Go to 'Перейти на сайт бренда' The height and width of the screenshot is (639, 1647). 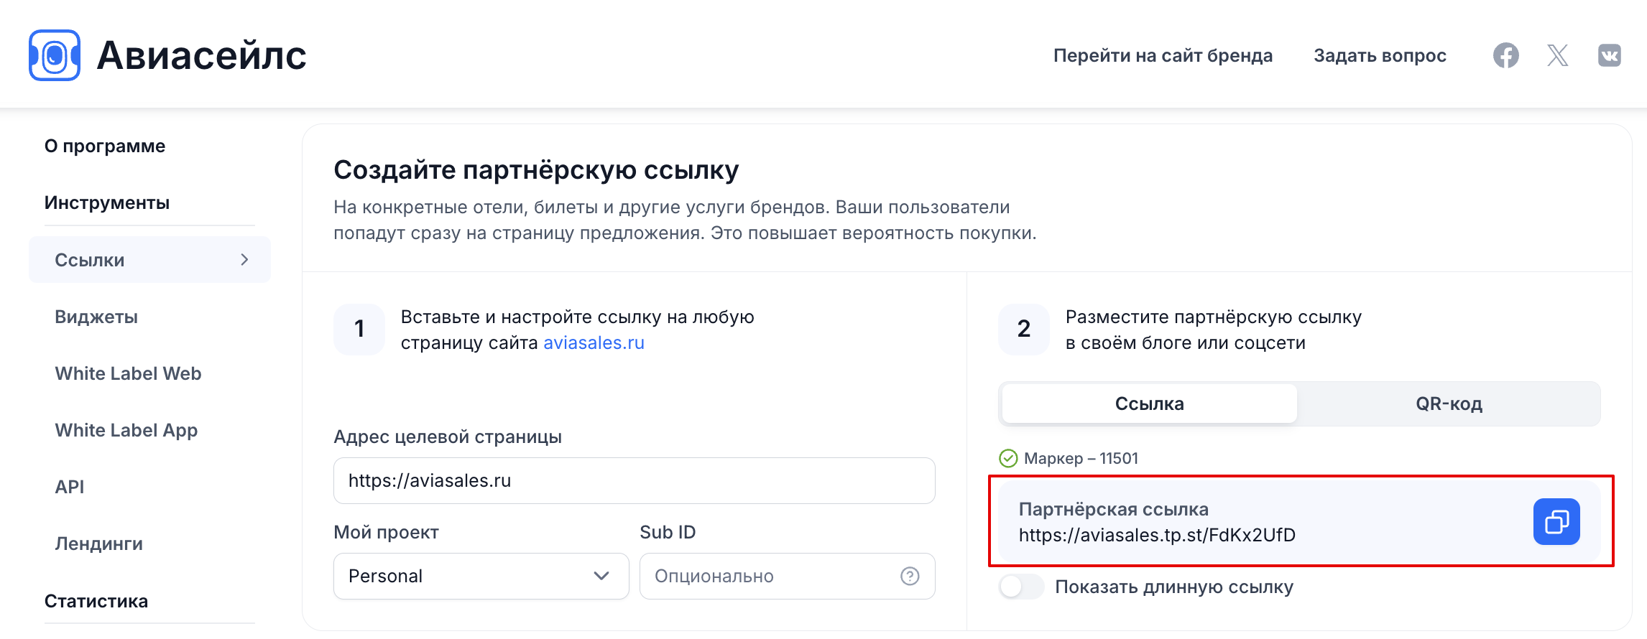tap(1163, 55)
